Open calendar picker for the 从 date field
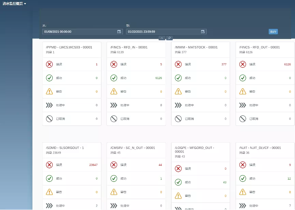Viewport: 295px width, 210px height. (x=119, y=32)
